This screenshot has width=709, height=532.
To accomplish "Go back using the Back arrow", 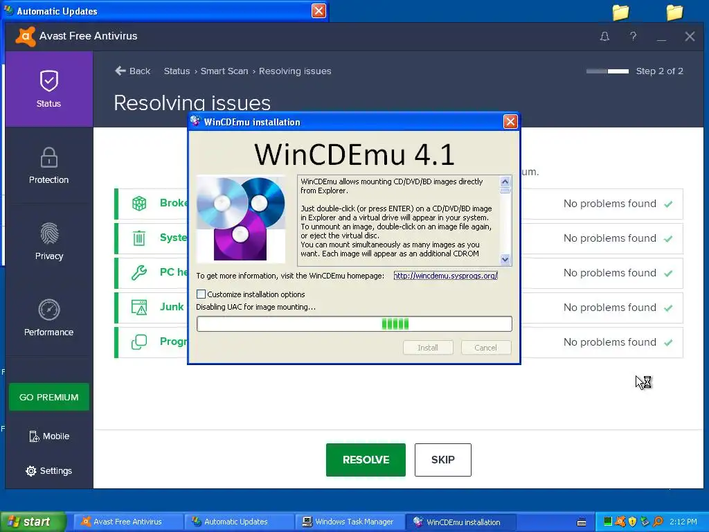I will tap(132, 71).
